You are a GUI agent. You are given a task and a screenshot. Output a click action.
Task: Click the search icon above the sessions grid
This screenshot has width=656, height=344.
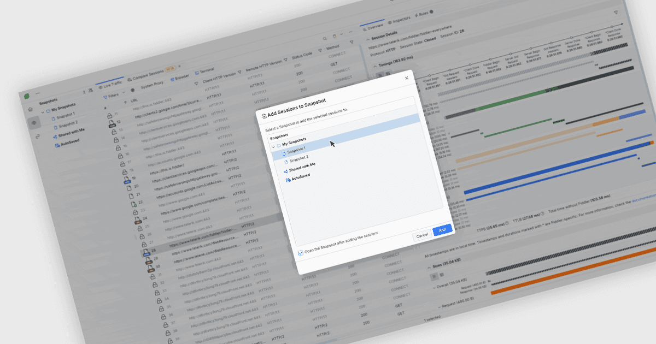[324, 39]
